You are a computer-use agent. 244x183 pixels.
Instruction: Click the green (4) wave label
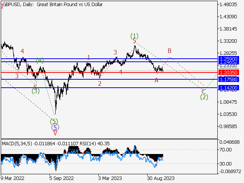pyautogui.click(x=40, y=60)
